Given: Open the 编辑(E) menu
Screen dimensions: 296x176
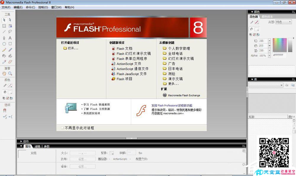Looking at the screenshot, I should (18, 7).
